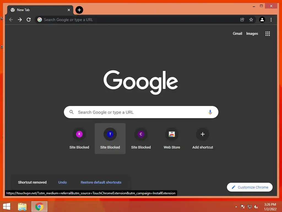Open the network tray icon
Viewport: 282px width, 212px height.
coord(249,207)
